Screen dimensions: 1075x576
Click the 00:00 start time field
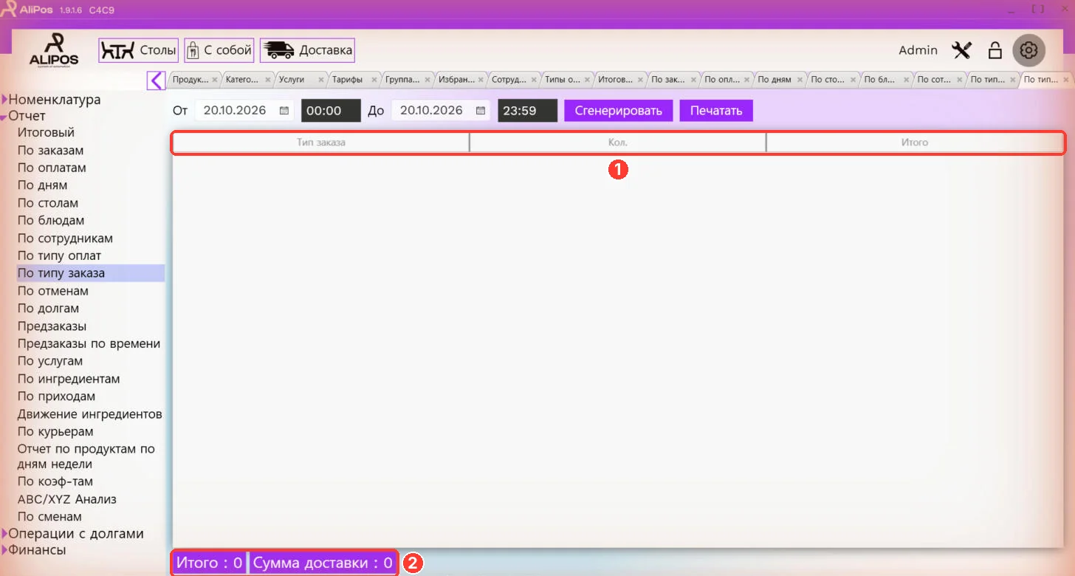[x=331, y=111]
